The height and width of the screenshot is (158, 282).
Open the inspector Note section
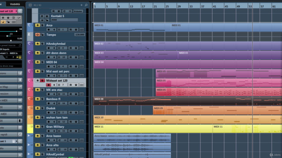pos(11,128)
